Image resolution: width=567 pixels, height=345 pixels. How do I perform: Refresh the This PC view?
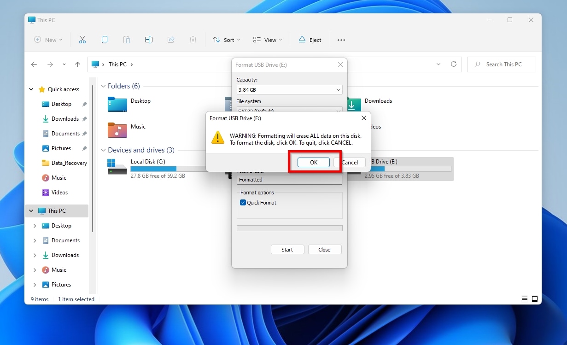pos(454,64)
